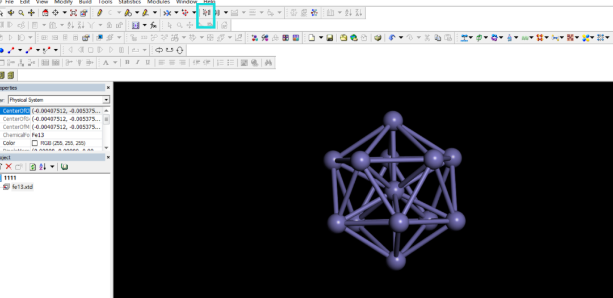Click the vertical rotate arrows icon
613x298 pixels.
(179, 50)
